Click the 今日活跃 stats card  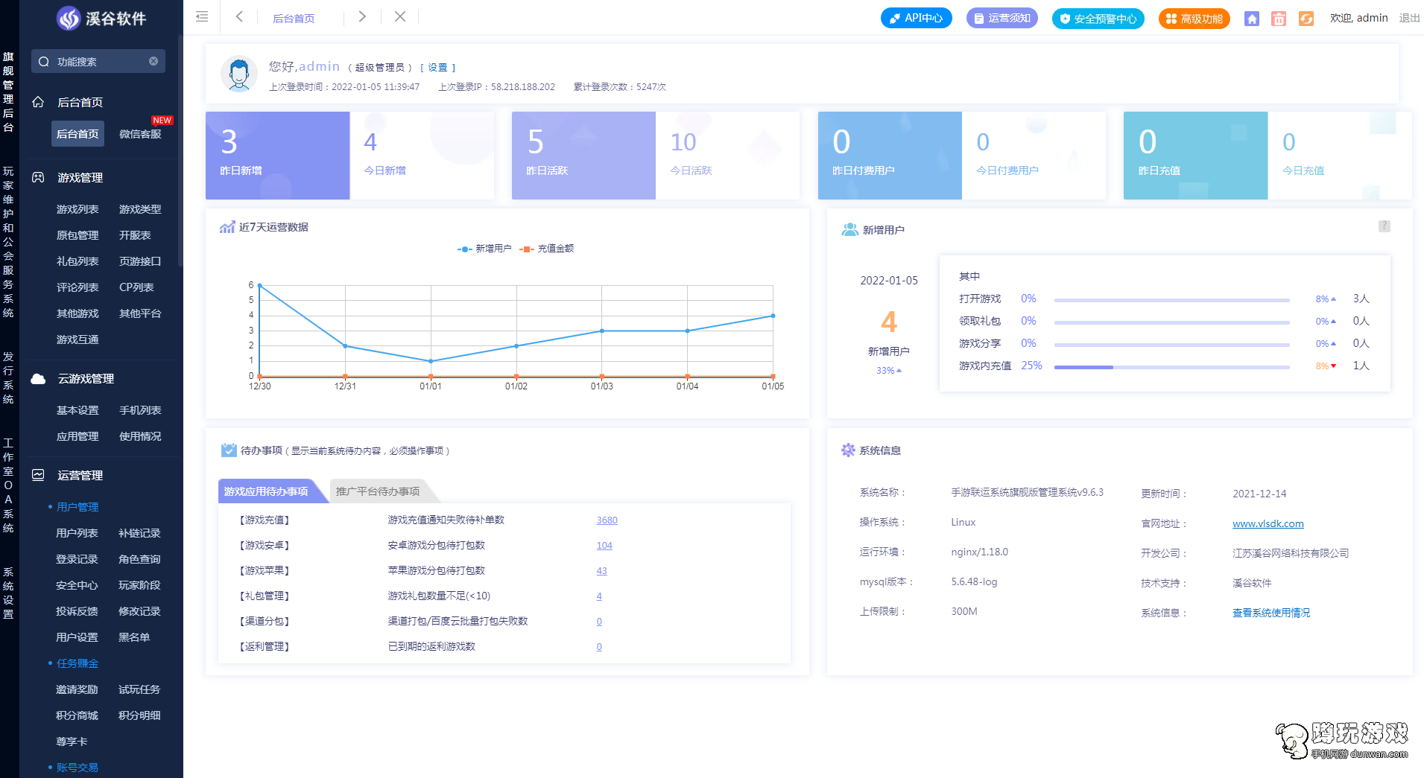(727, 156)
